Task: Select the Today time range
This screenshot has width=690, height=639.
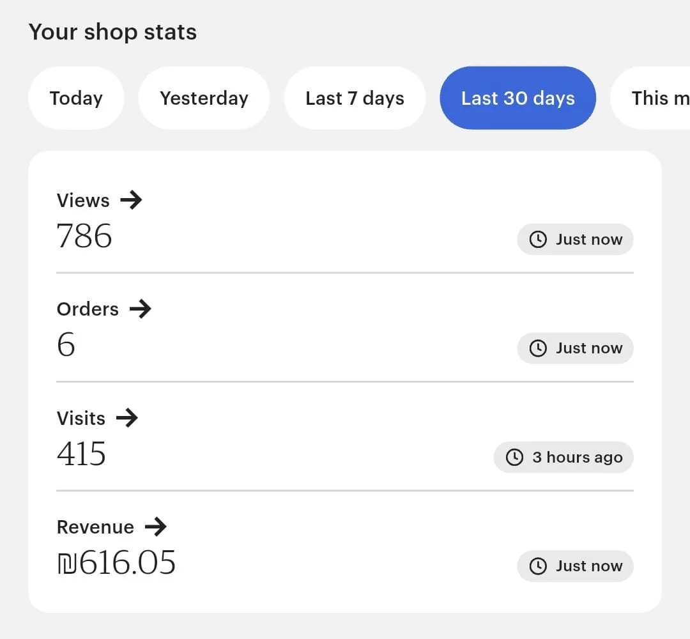Action: coord(76,98)
